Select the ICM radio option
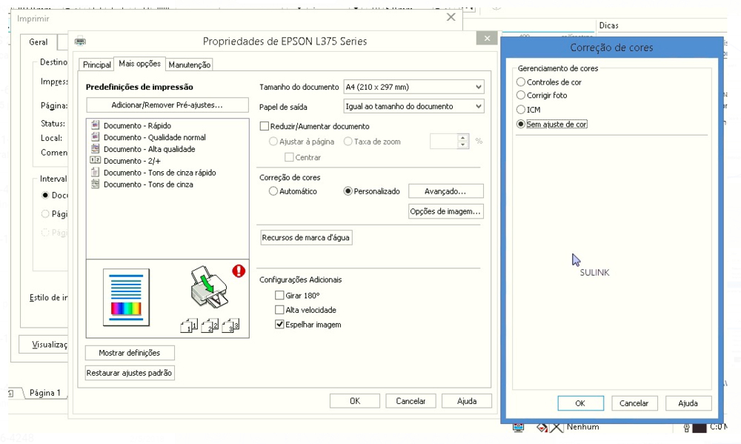Screen dimensions: 741x444 coord(521,109)
